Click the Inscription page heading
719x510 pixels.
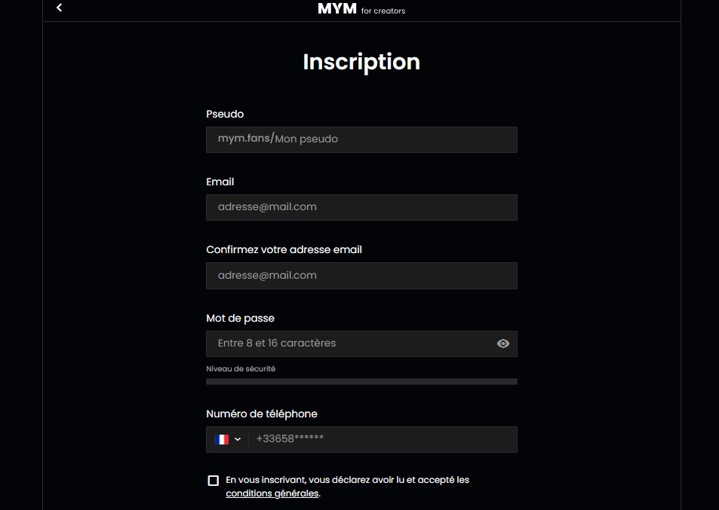click(361, 62)
